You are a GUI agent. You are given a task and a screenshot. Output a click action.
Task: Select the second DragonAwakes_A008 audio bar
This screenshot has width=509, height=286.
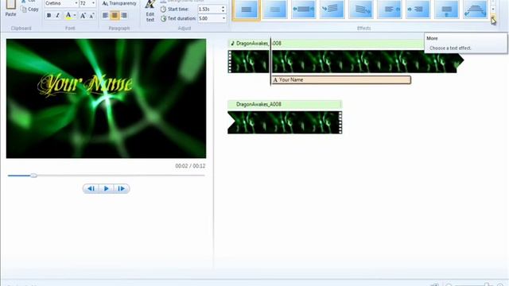(285, 104)
